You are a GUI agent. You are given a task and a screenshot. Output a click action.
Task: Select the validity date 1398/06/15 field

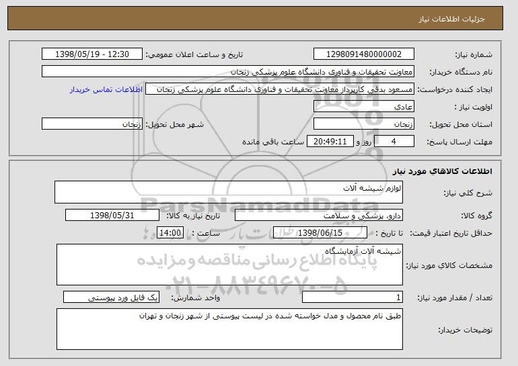tap(320, 233)
